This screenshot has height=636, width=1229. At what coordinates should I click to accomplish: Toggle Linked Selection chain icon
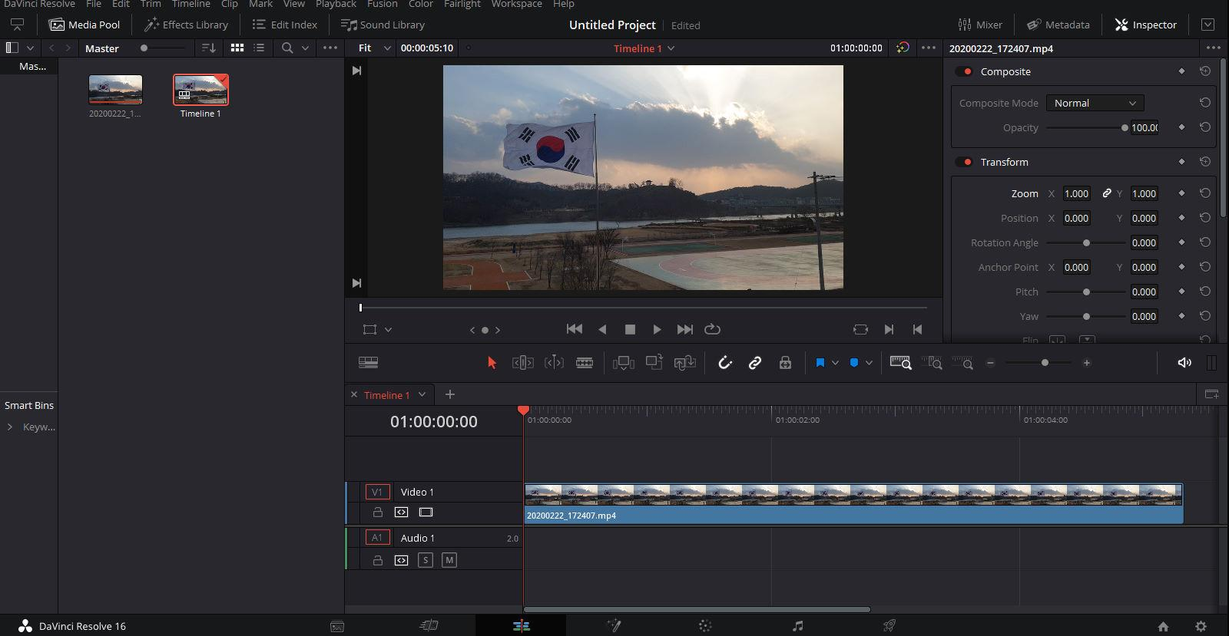(755, 363)
